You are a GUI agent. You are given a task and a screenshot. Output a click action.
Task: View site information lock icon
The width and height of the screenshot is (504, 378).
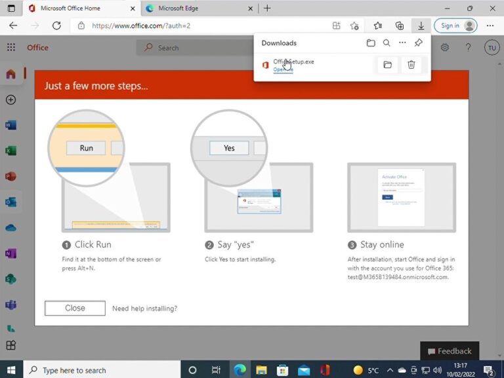pos(81,26)
